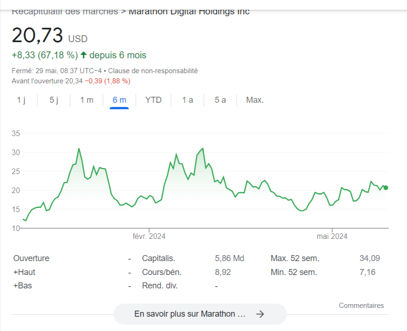The image size is (407, 331).
Task: Click the Min. 52 sem. value 7,16
Action: tap(367, 272)
